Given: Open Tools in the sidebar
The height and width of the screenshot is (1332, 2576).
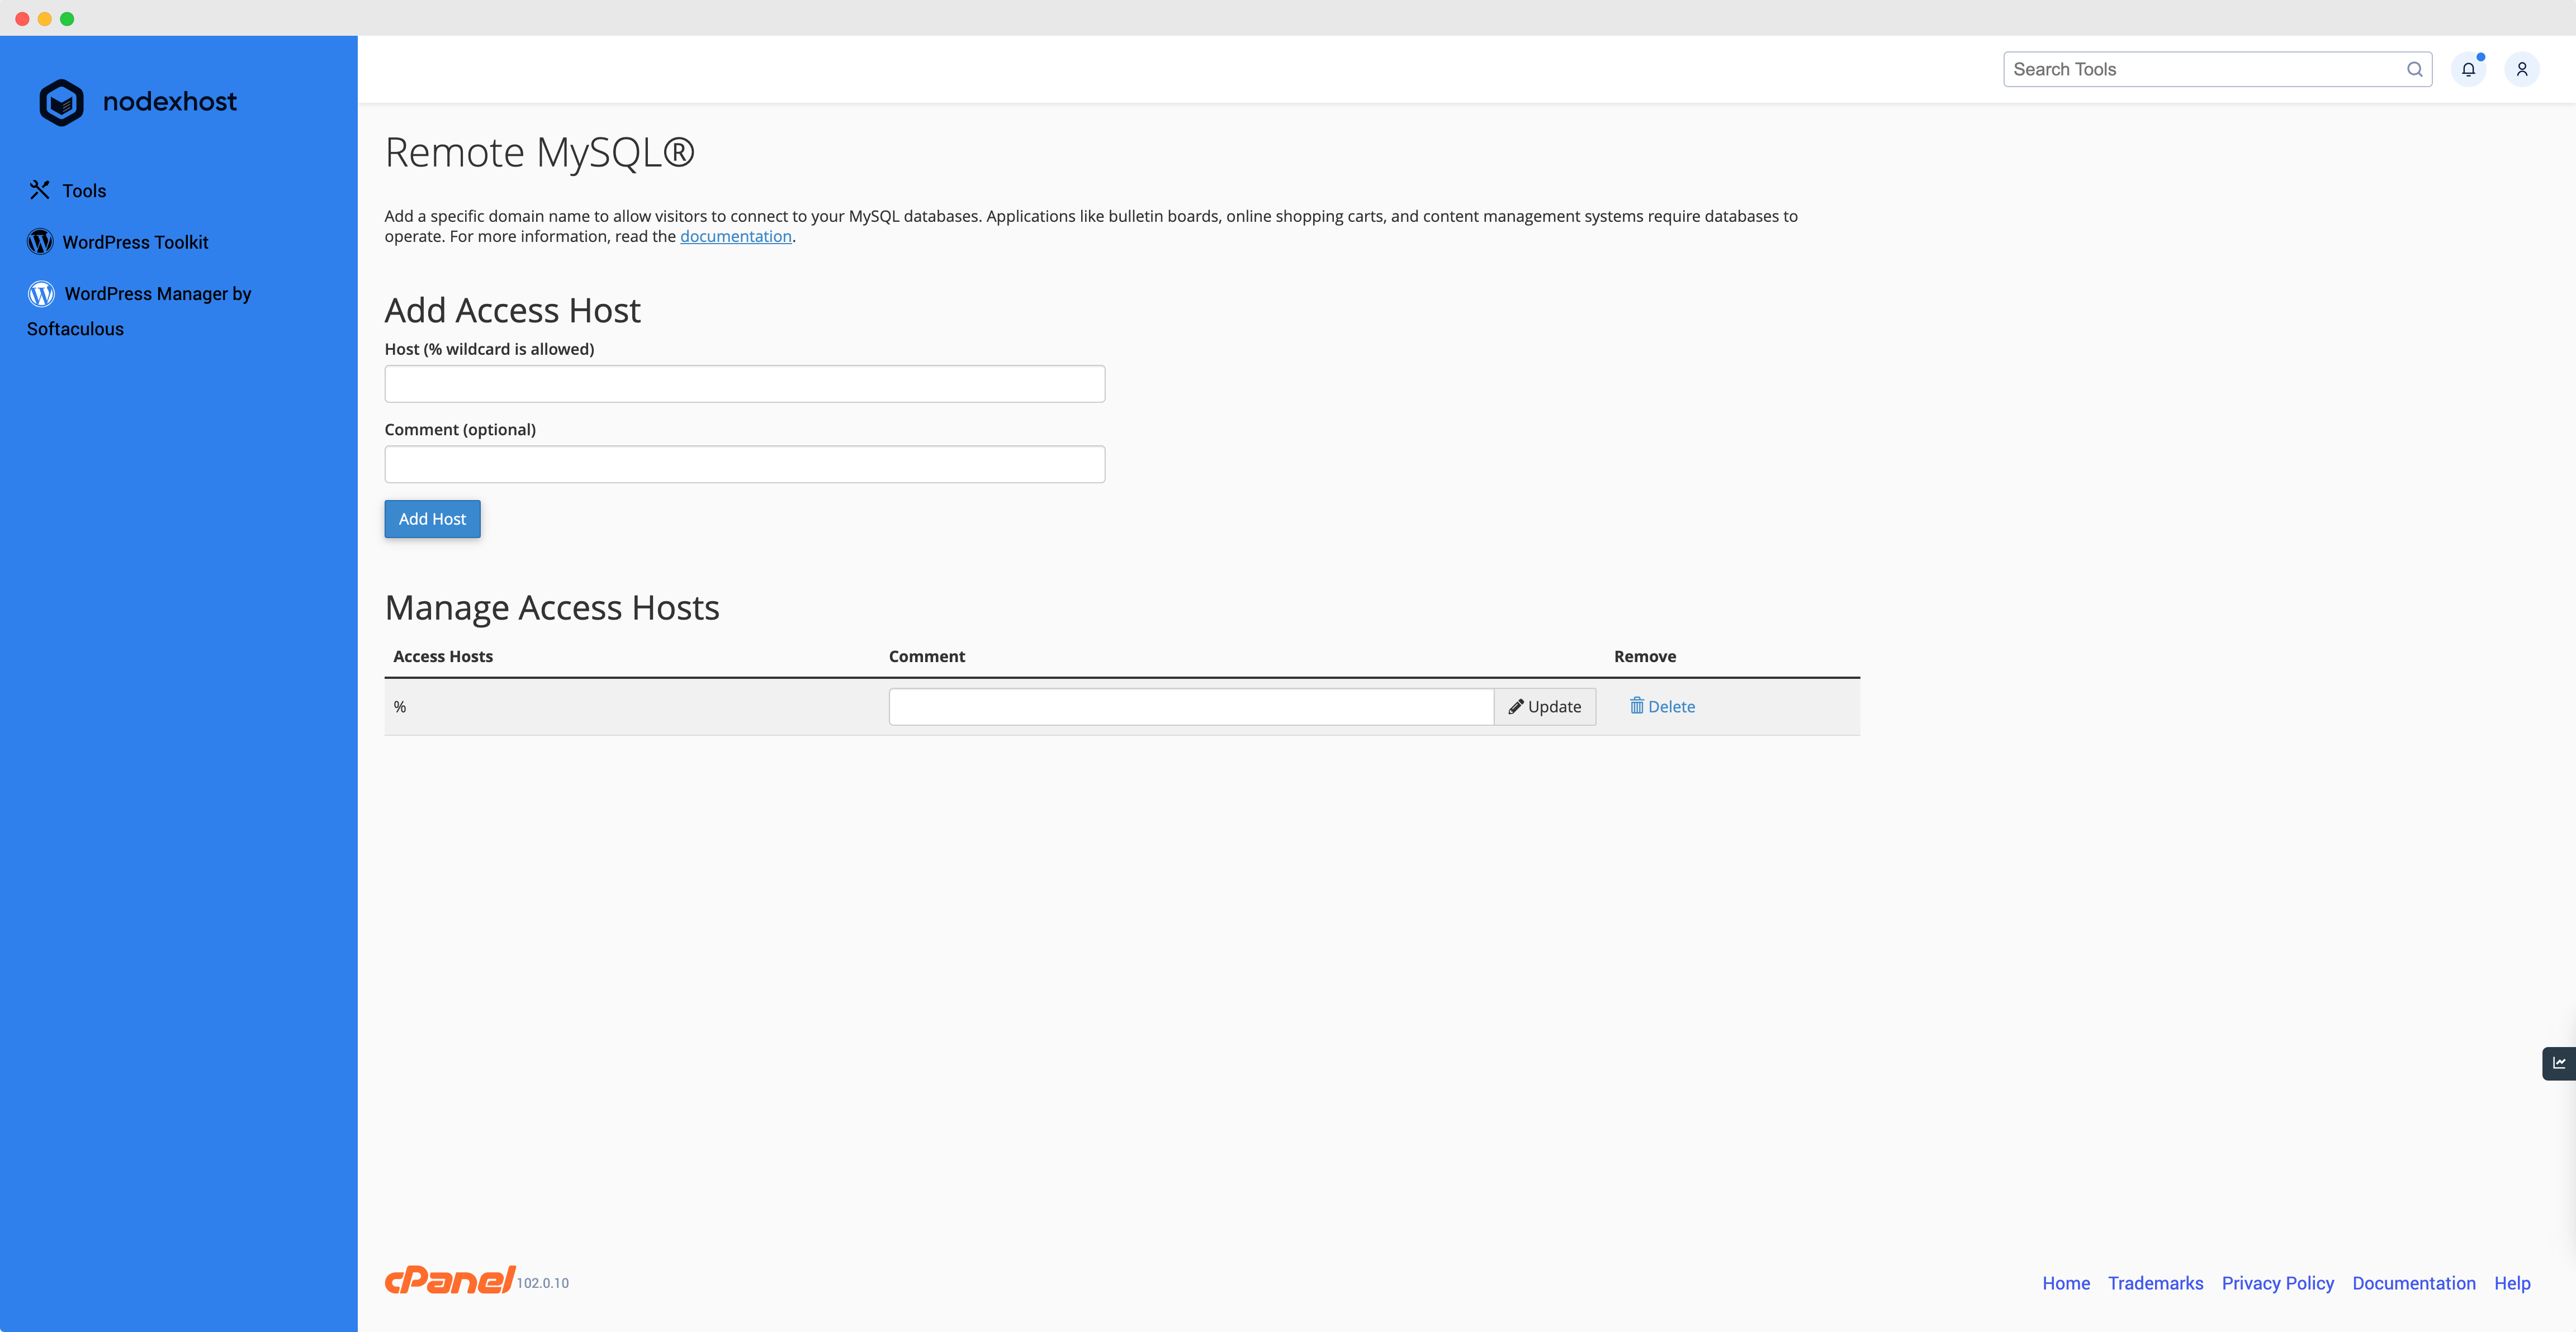Looking at the screenshot, I should point(84,191).
